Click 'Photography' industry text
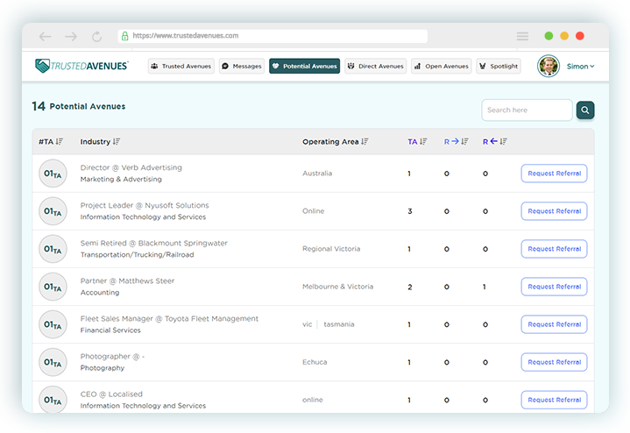This screenshot has height=433, width=630. [x=103, y=368]
